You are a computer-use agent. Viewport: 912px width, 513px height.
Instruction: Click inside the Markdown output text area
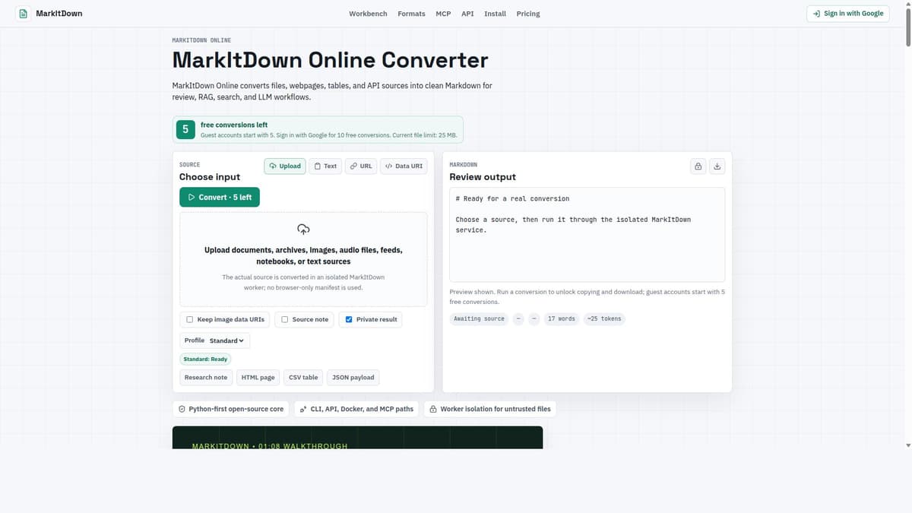(587, 235)
